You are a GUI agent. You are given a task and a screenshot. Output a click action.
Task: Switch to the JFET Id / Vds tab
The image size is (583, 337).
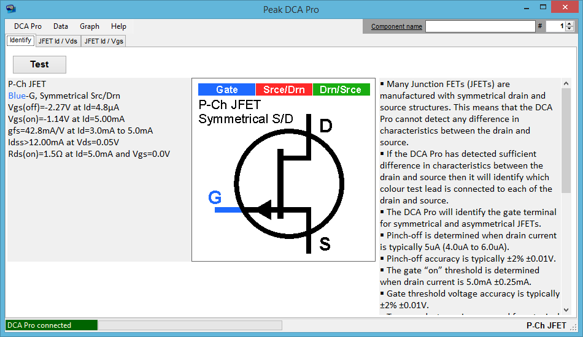point(58,41)
